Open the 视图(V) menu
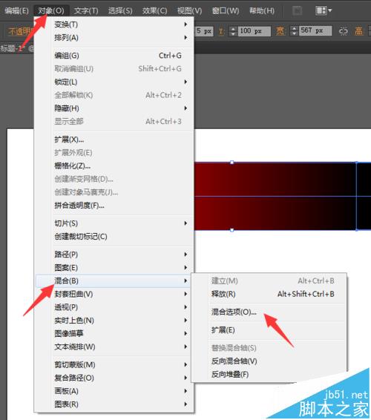The image size is (371, 420). click(x=189, y=10)
